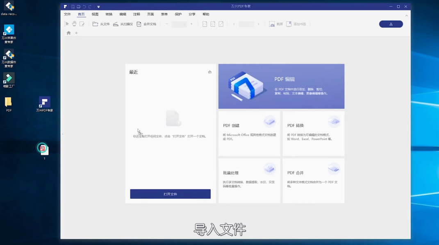The image size is (439, 245).
Task: Switch to the 保护 tab
Action: click(x=178, y=14)
